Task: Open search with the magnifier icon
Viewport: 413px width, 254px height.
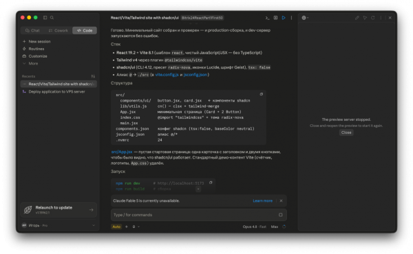Action: pos(52,18)
